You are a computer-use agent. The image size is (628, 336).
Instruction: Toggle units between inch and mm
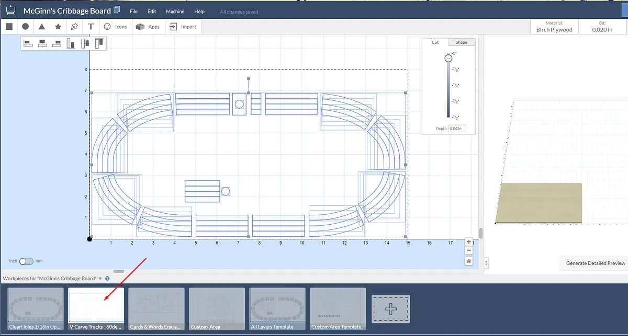point(26,261)
